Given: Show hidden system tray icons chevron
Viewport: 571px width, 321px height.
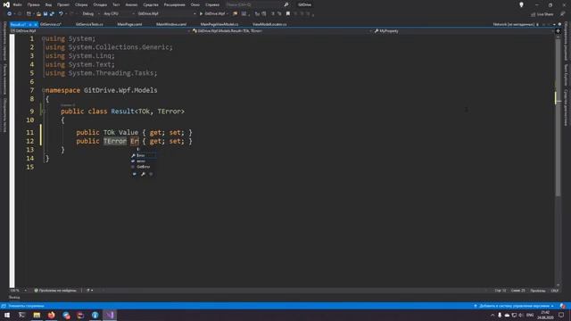Looking at the screenshot, I should point(492,315).
